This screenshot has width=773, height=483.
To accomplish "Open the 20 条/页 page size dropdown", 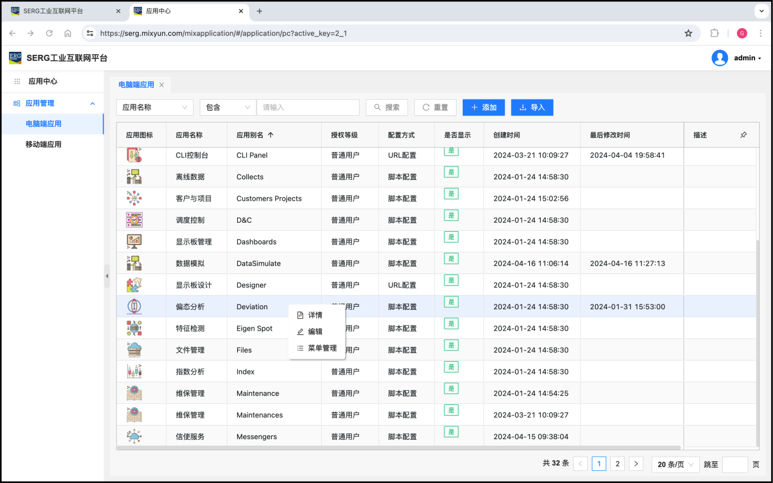I will click(x=675, y=464).
